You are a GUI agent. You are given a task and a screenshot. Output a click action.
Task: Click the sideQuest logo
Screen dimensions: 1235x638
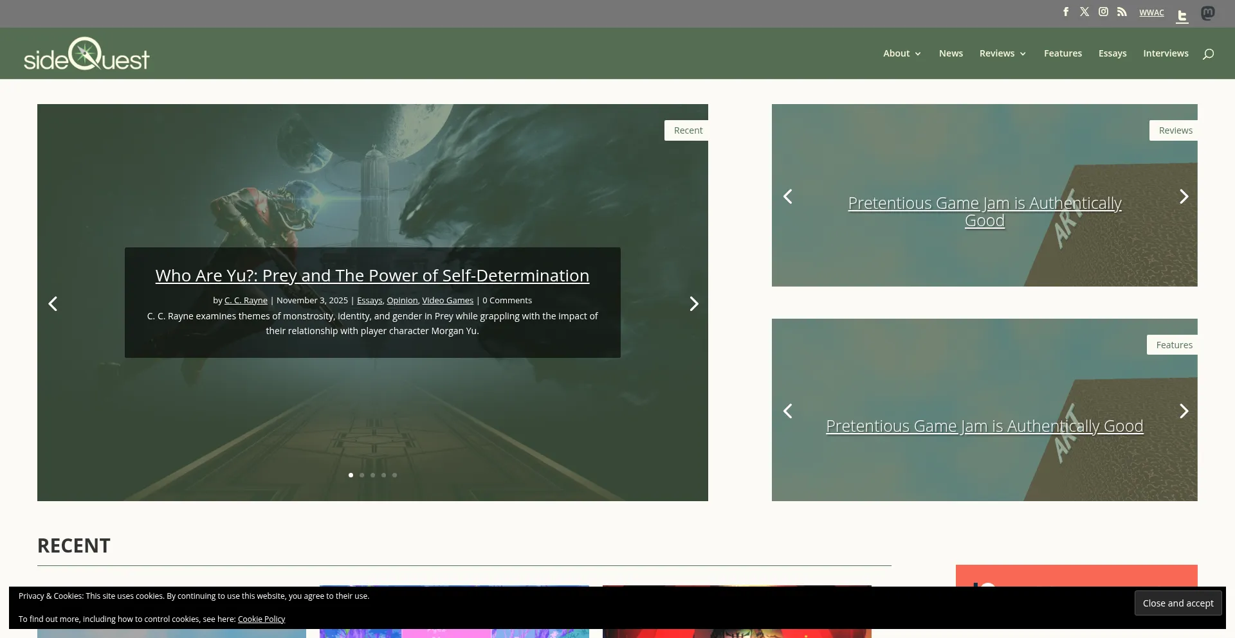pos(86,53)
